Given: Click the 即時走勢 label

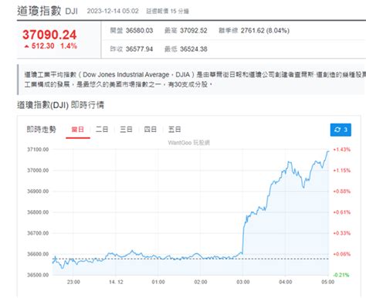Looking at the screenshot, I should coord(41,129).
